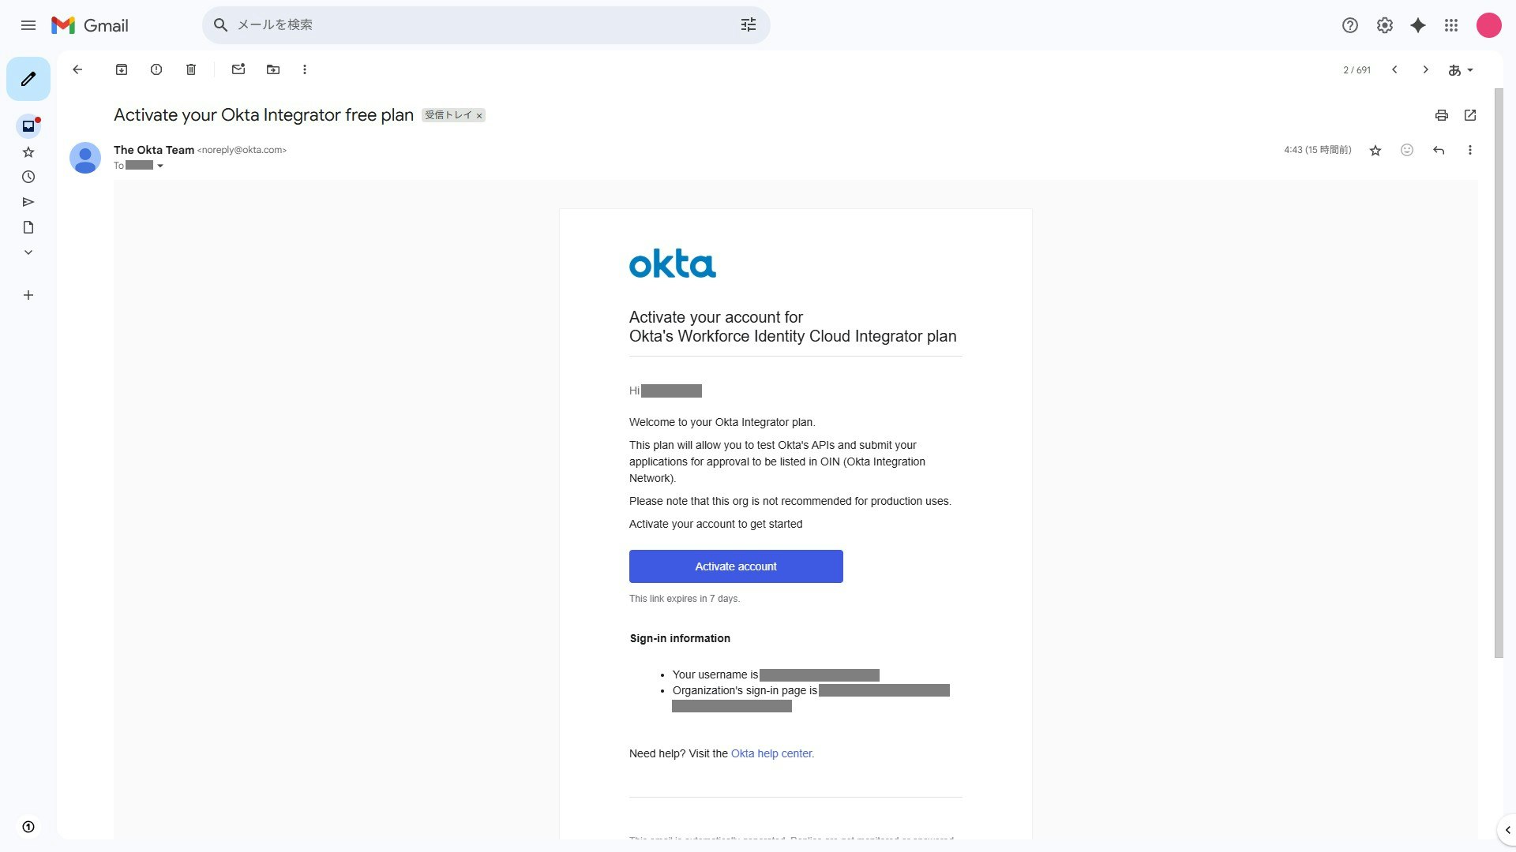The image size is (1516, 852).
Task: Delete email with trash icon
Action: pos(191,69)
